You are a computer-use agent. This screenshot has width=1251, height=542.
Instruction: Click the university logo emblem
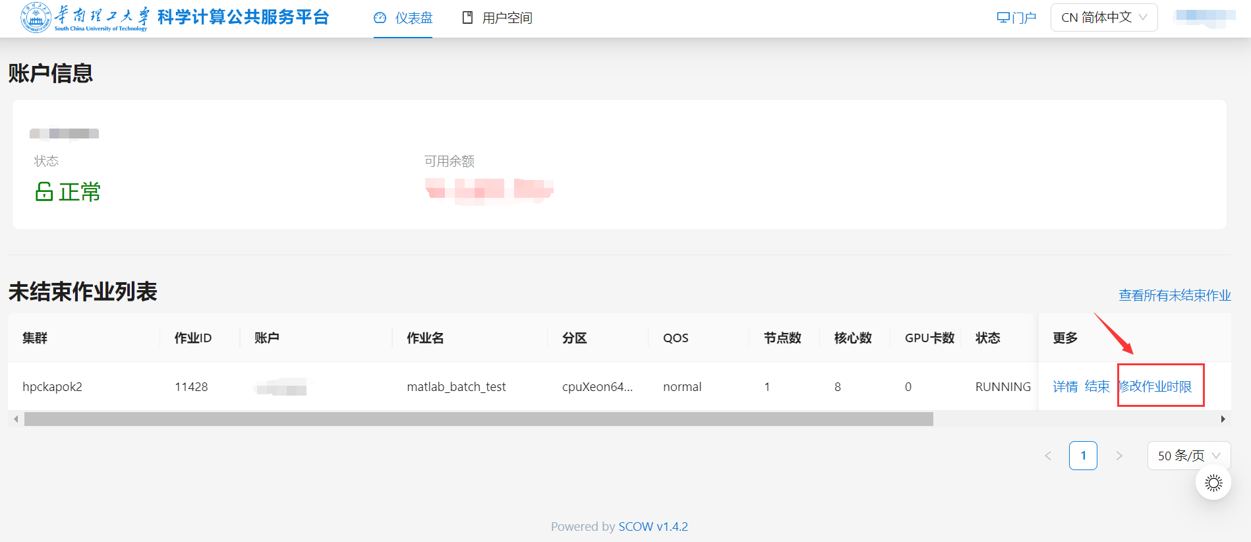tap(36, 18)
